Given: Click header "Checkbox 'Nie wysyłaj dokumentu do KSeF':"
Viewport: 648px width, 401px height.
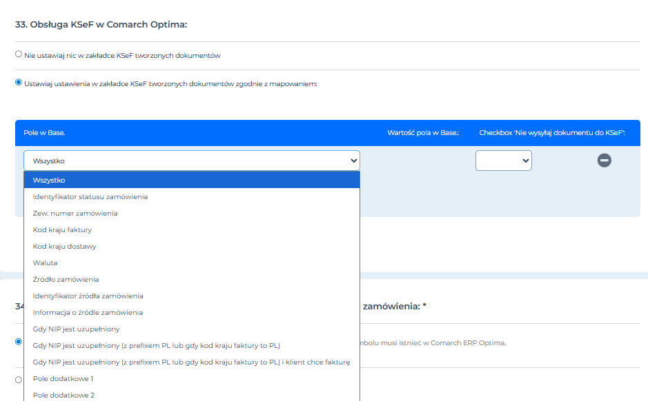Looking at the screenshot, I should (x=552, y=132).
